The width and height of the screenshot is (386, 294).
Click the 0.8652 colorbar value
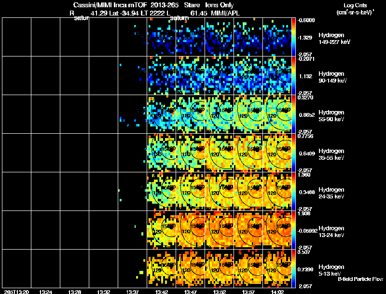coord(306,115)
